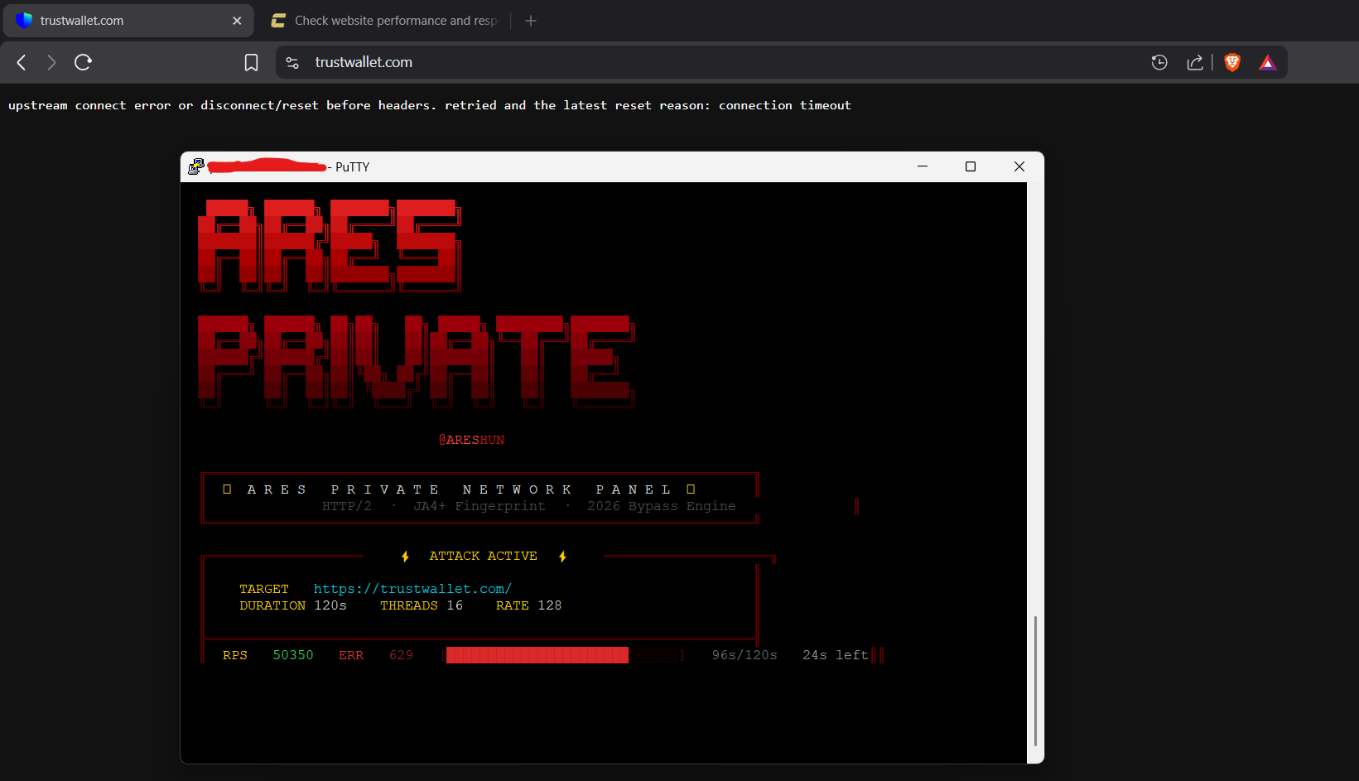This screenshot has width=1359, height=781.
Task: Click the share page icon
Action: [x=1195, y=62]
